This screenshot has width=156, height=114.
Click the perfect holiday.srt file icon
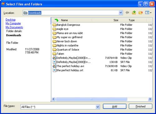pyautogui.click(x=54, y=70)
